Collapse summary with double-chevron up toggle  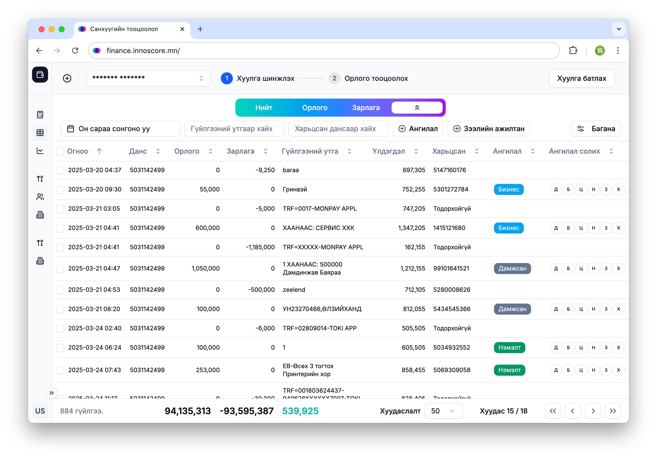point(417,108)
